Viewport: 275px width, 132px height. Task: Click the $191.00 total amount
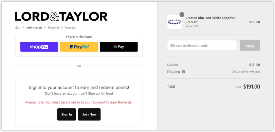(x=252, y=87)
